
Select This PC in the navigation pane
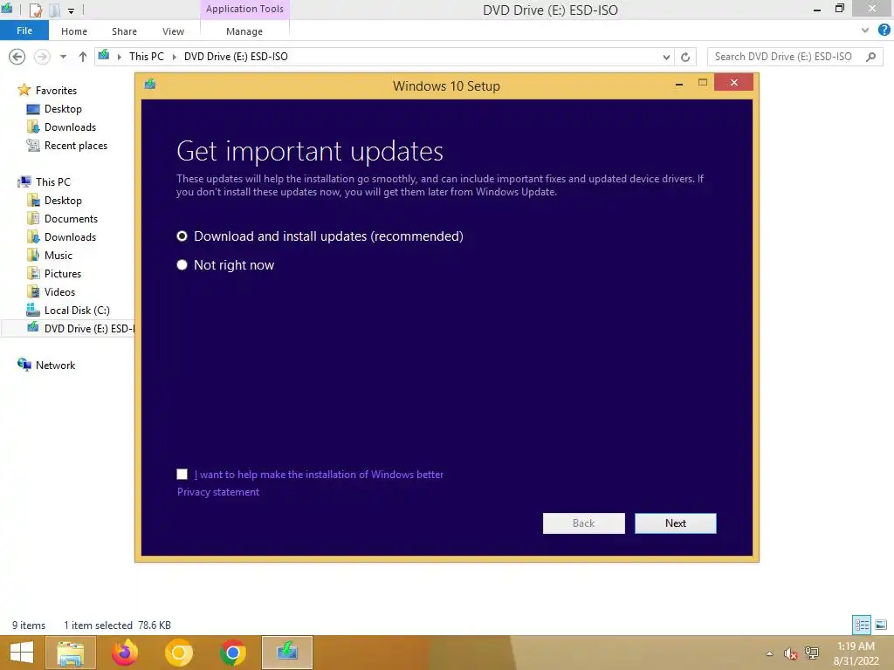[x=52, y=181]
